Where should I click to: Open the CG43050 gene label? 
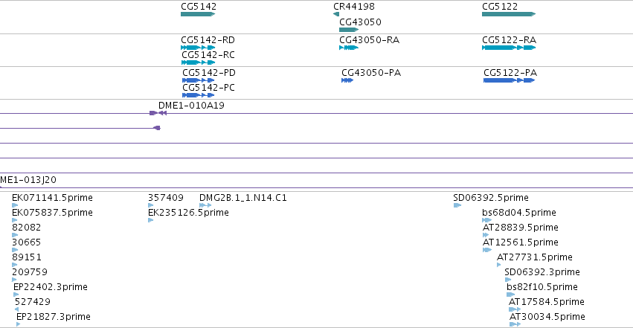point(361,22)
